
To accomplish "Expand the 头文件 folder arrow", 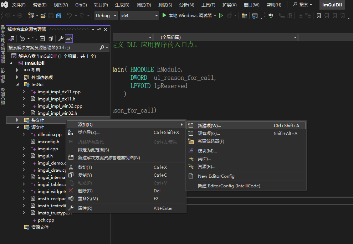I will click(x=17, y=120).
